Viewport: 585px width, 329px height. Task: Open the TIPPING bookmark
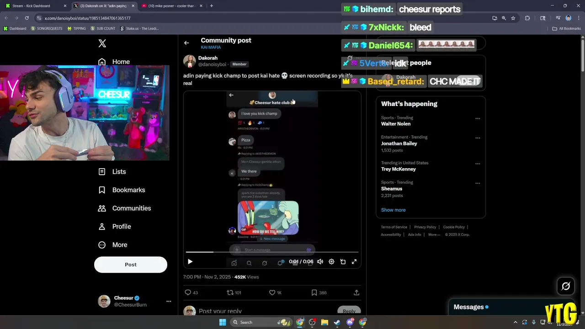point(76,28)
